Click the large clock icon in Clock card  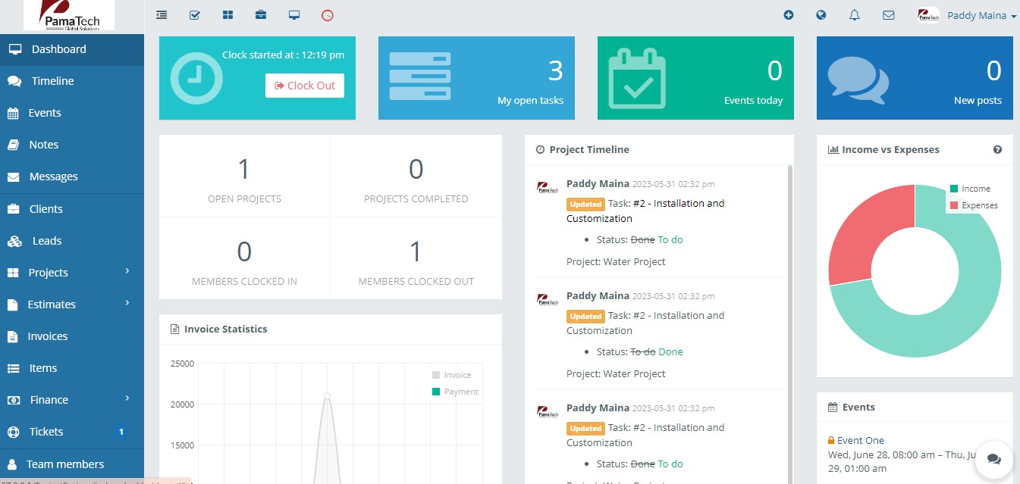(x=196, y=78)
